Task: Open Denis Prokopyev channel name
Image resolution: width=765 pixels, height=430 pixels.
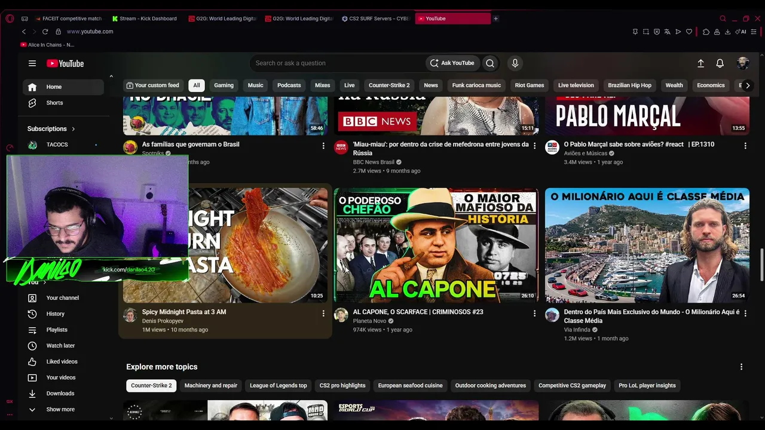Action: click(163, 321)
